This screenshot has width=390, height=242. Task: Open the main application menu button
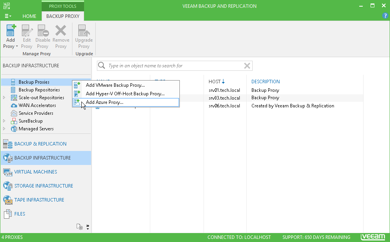point(8,16)
